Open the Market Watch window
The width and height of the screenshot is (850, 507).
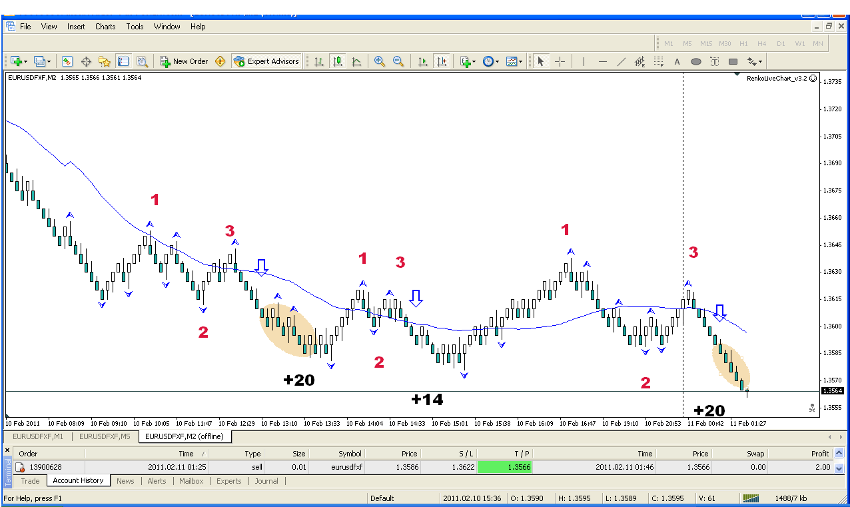tap(67, 61)
